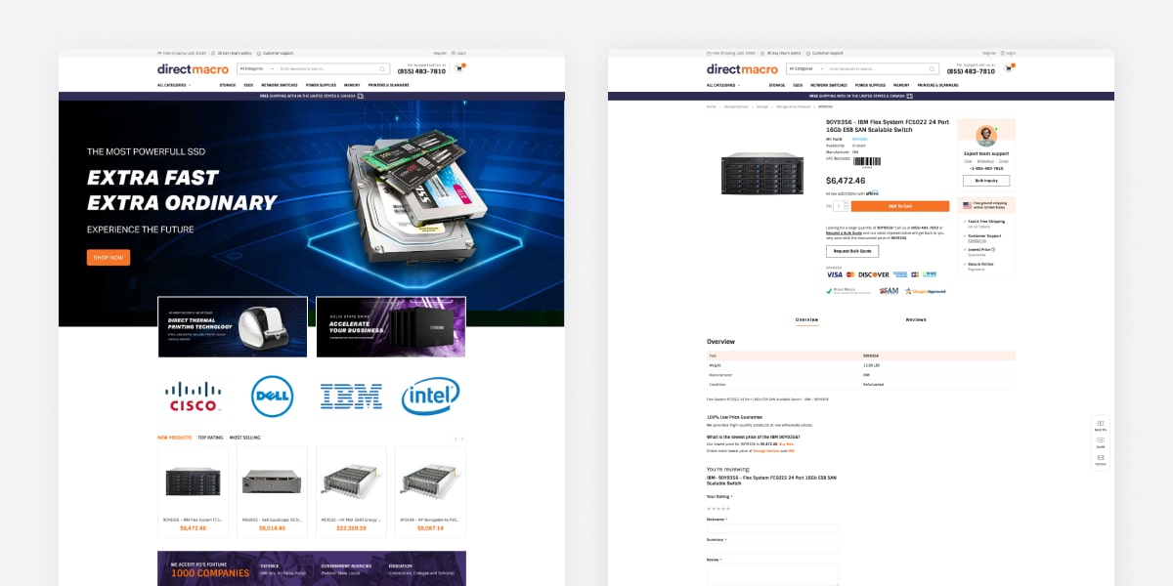Select the Overview tab
This screenshot has width=1173, height=586.
(806, 319)
